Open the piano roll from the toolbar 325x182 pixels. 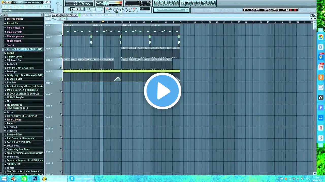tap(166, 3)
